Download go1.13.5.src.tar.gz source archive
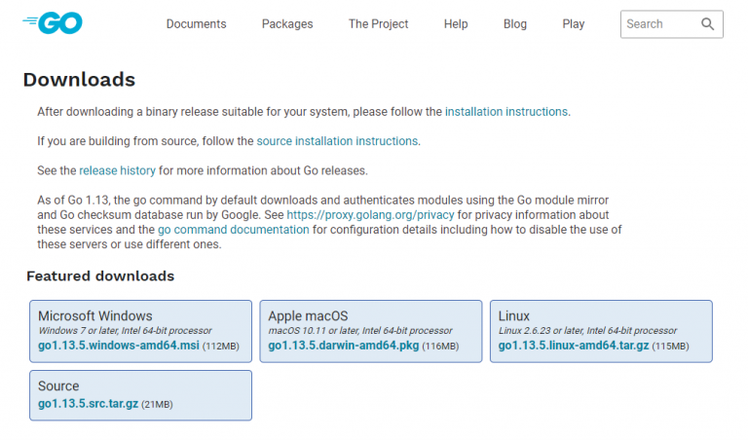The image size is (748, 440). pyautogui.click(x=89, y=404)
